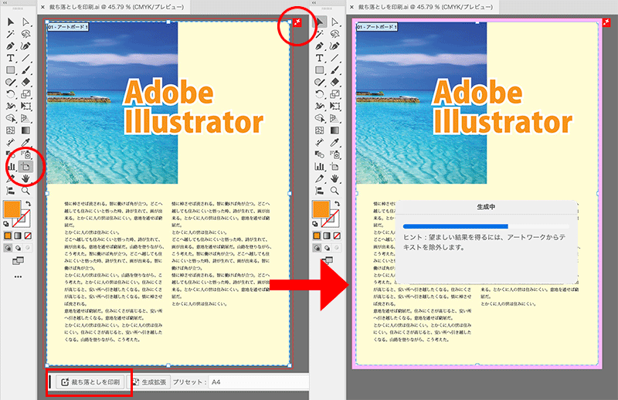618x400 pixels.
Task: Click the 裁ち落としを印刷 button
Action: pyautogui.click(x=90, y=382)
